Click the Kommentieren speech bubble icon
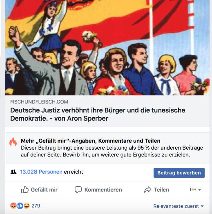 [x=78, y=190]
